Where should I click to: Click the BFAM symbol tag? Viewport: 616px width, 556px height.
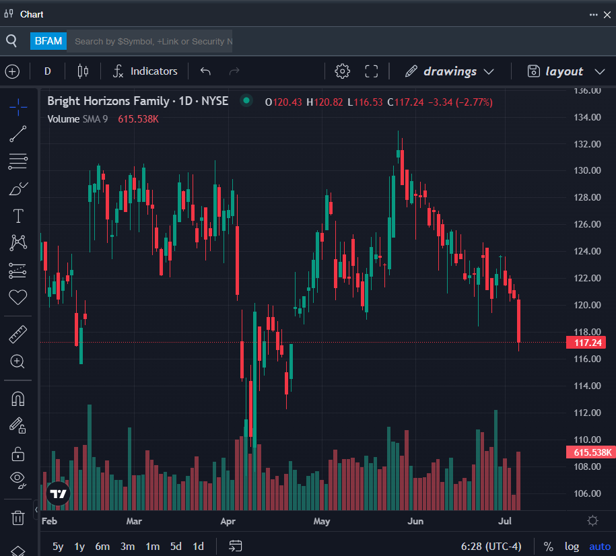coord(48,41)
